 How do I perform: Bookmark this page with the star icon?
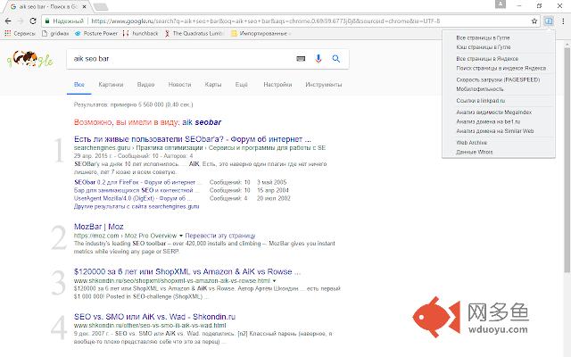tap(534, 21)
